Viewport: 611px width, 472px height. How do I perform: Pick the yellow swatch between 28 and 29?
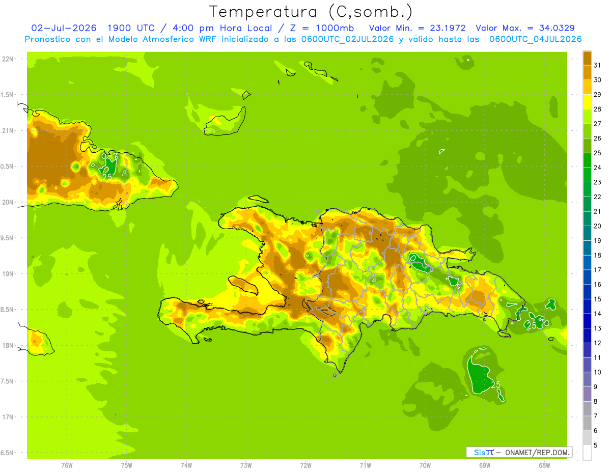click(587, 102)
